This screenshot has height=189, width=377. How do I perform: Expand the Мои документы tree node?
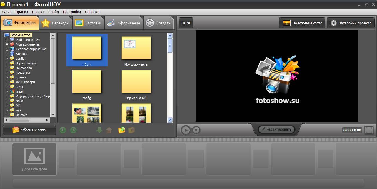(7, 44)
